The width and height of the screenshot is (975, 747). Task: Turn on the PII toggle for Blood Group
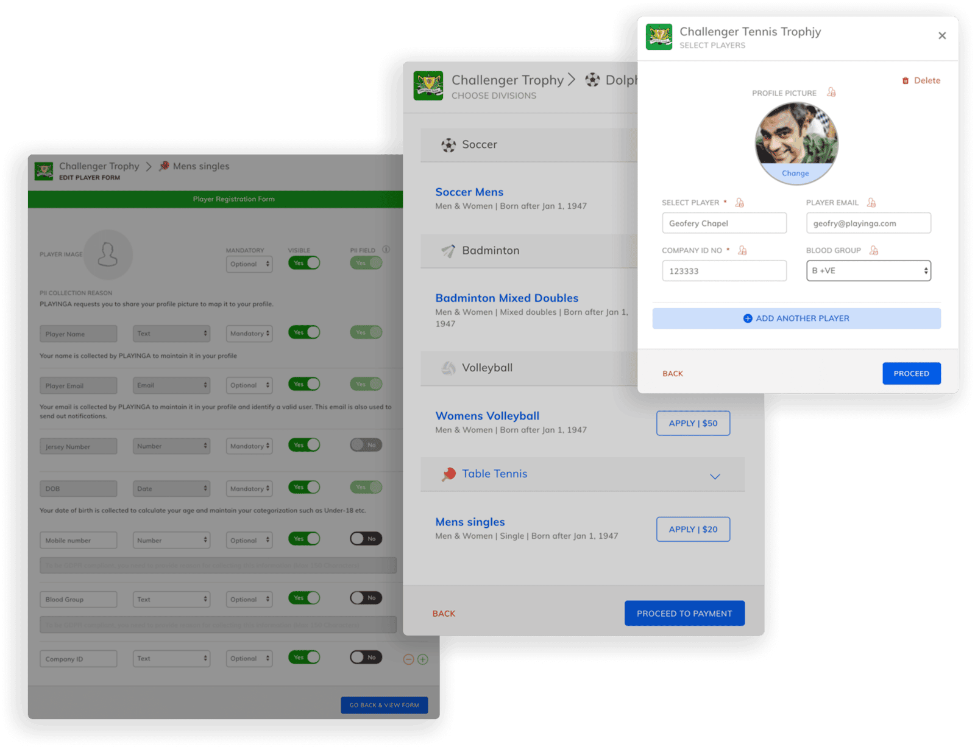pos(366,598)
